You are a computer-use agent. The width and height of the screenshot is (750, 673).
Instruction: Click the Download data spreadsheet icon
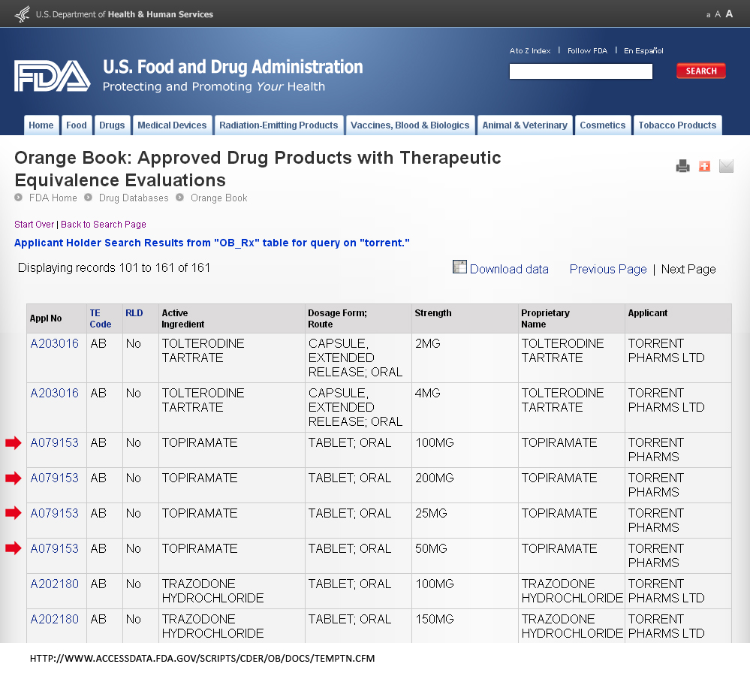[x=460, y=267]
